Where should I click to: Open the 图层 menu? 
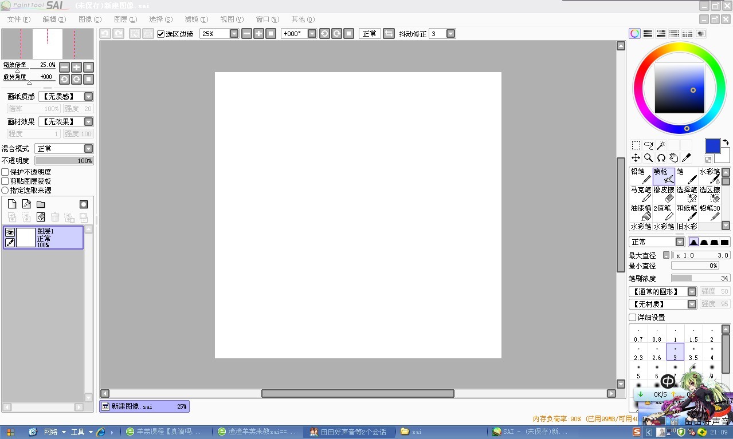click(x=126, y=19)
